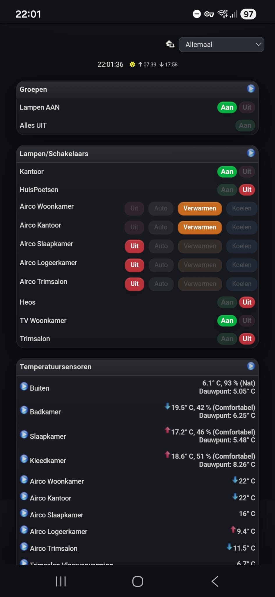The image size is (275, 597).
Task: Tap the Android back navigation arrow
Action: [215, 581]
